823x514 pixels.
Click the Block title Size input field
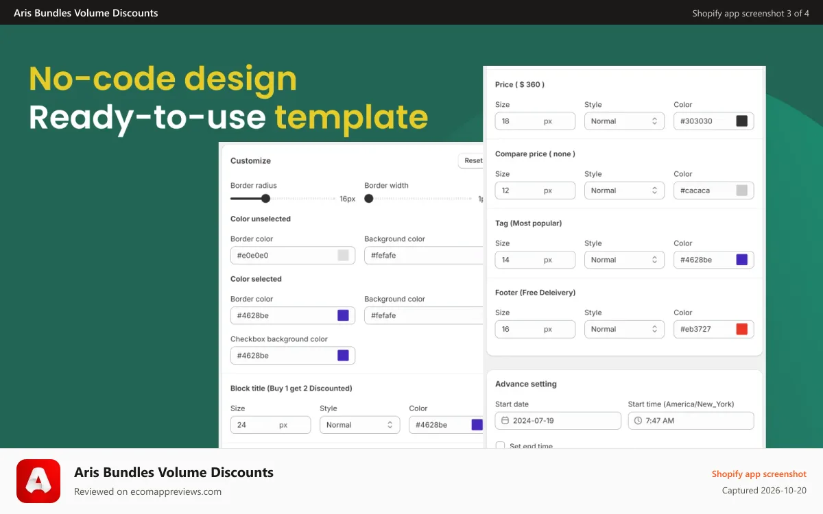(x=270, y=425)
